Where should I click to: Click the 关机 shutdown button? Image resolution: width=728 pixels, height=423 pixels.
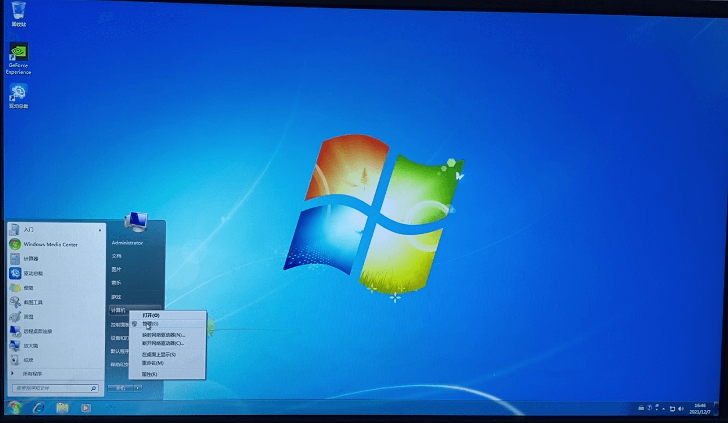click(x=120, y=388)
